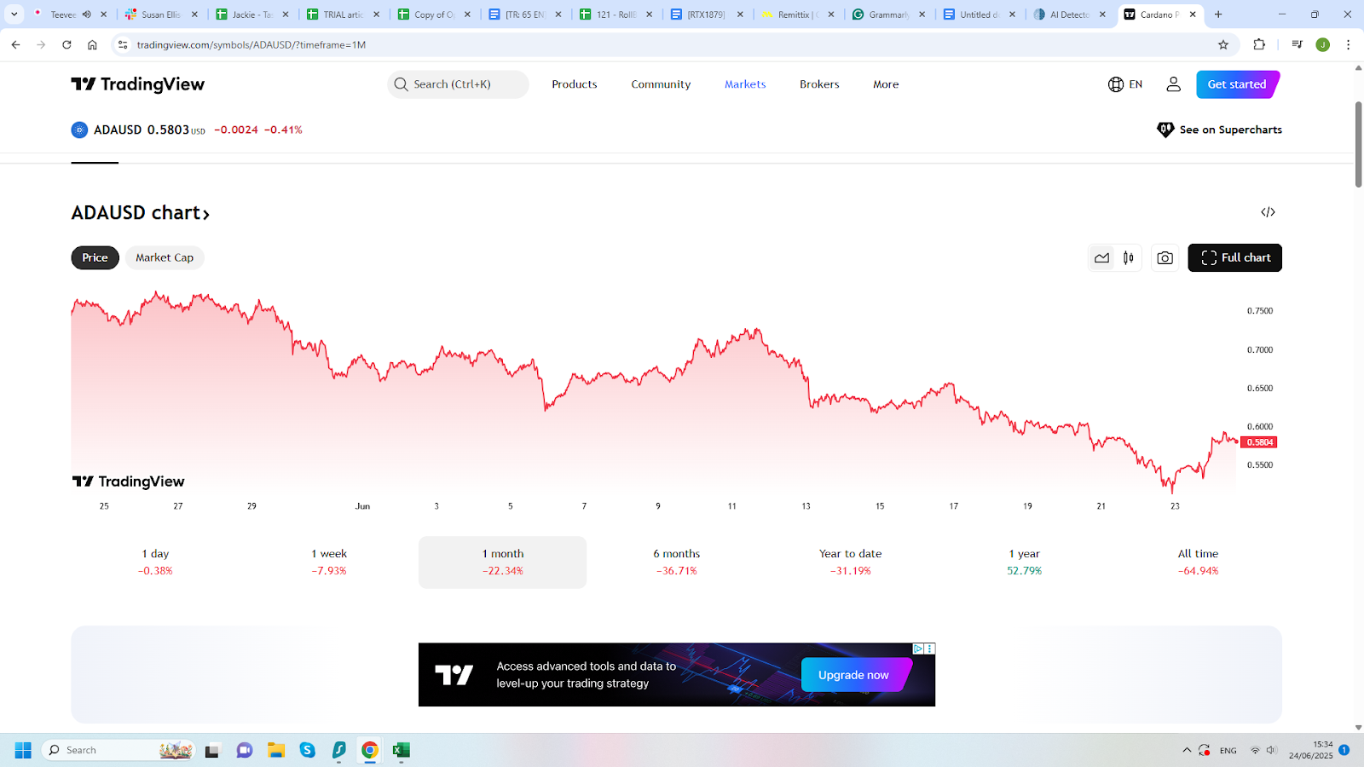Open the language globe EN selector
Screen dimensions: 1364x767
click(1125, 84)
